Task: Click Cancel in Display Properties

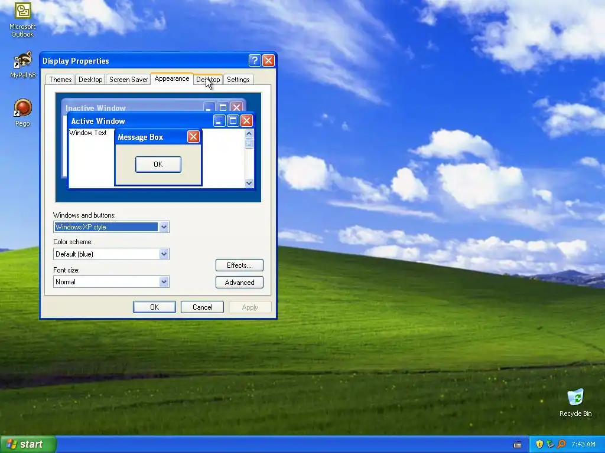Action: click(x=202, y=307)
